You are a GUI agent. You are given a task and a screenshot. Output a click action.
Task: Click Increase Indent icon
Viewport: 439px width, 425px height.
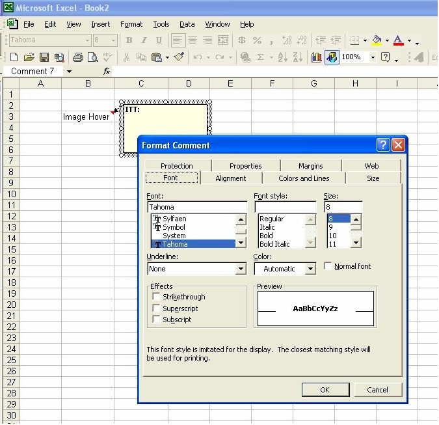point(336,40)
